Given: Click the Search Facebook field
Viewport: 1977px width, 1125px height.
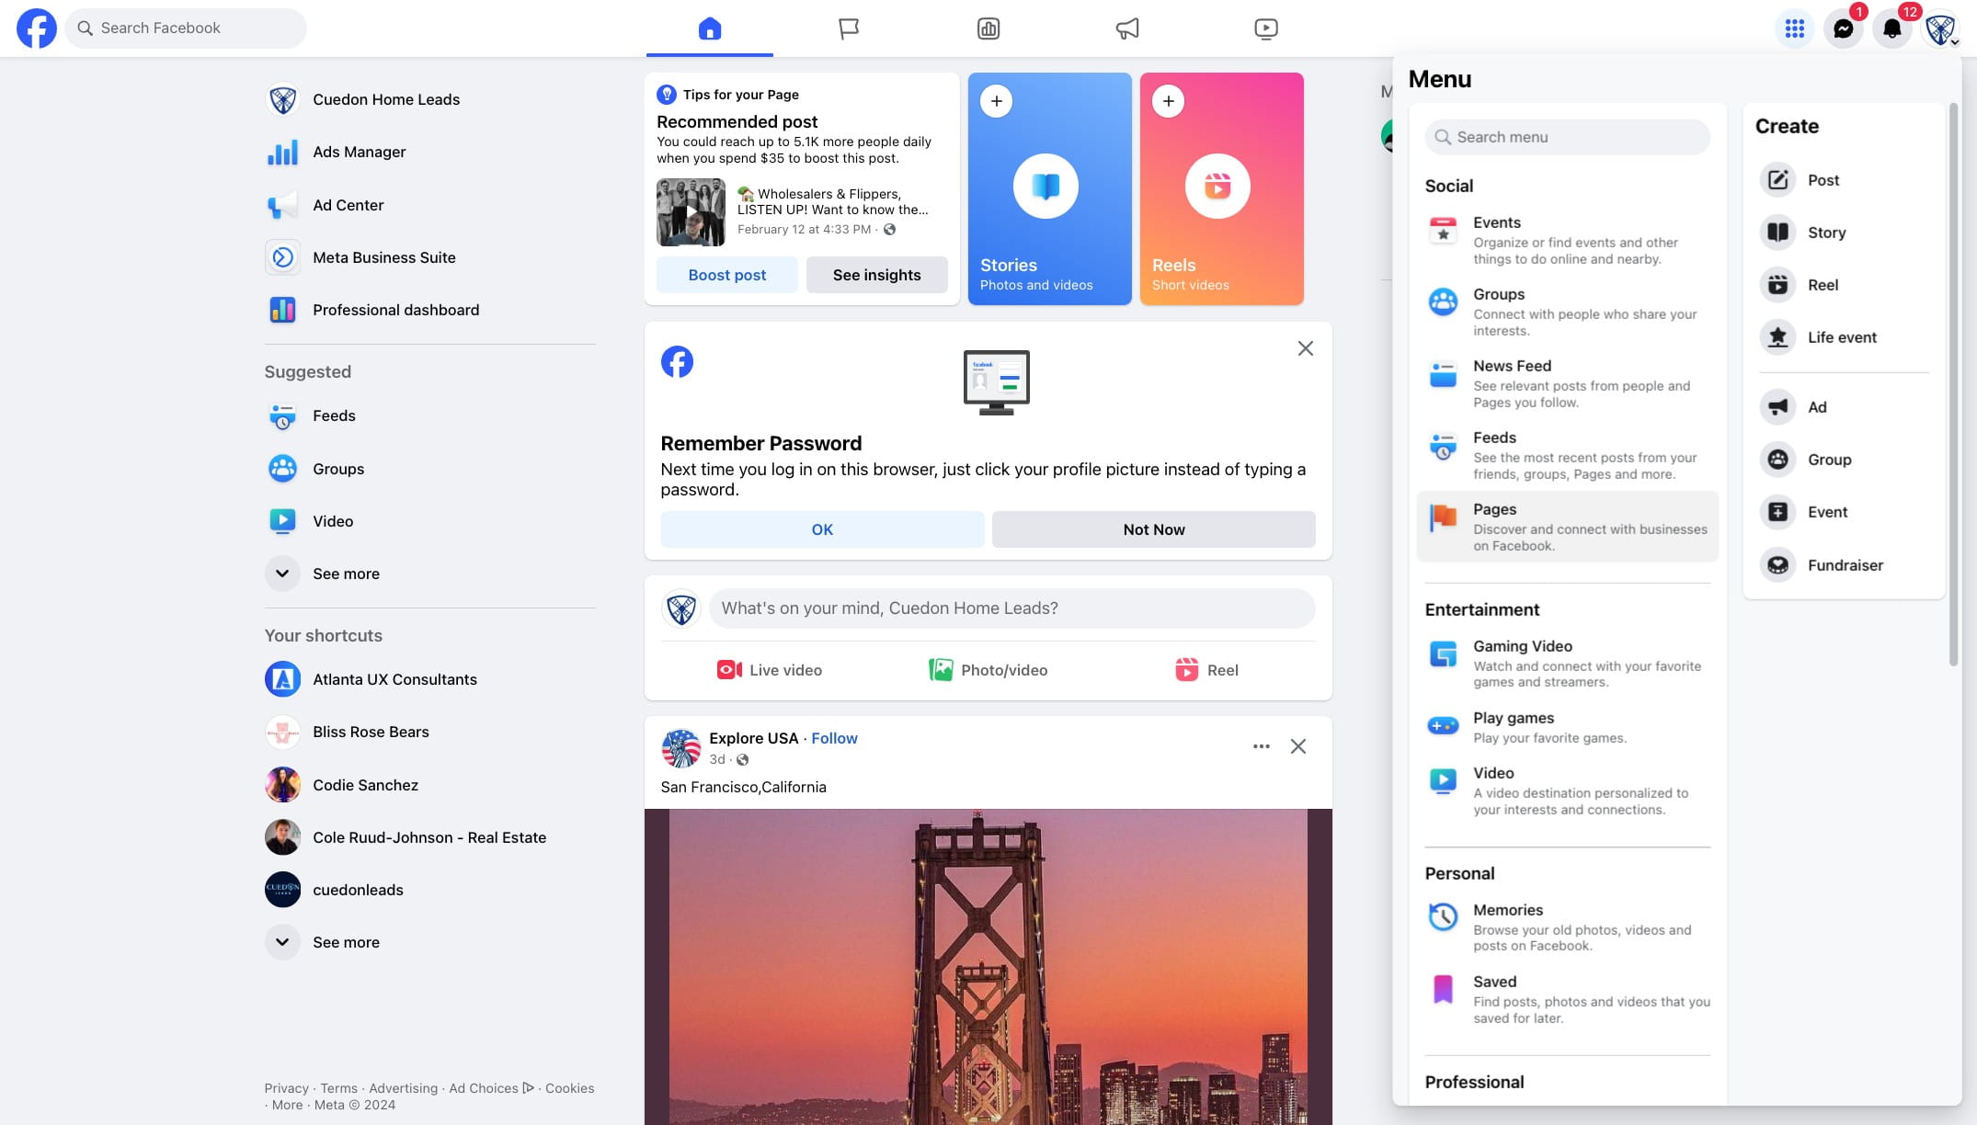Looking at the screenshot, I should click(x=186, y=28).
